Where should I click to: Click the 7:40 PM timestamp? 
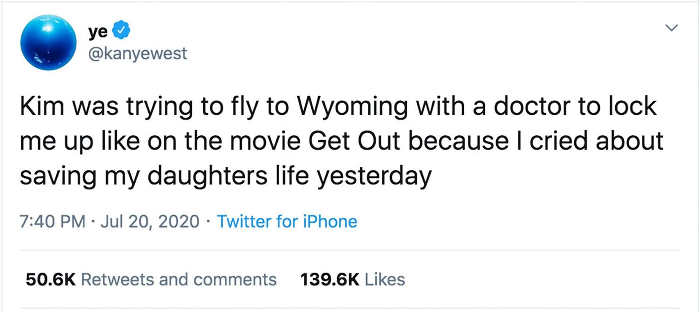[x=52, y=222]
